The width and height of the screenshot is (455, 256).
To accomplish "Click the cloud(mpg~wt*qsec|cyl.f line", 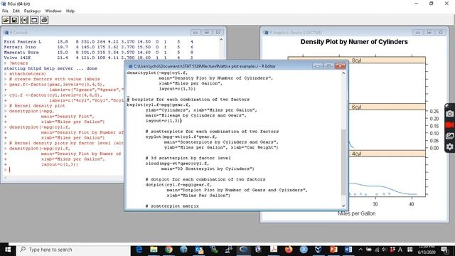I will pyautogui.click(x=177, y=164).
